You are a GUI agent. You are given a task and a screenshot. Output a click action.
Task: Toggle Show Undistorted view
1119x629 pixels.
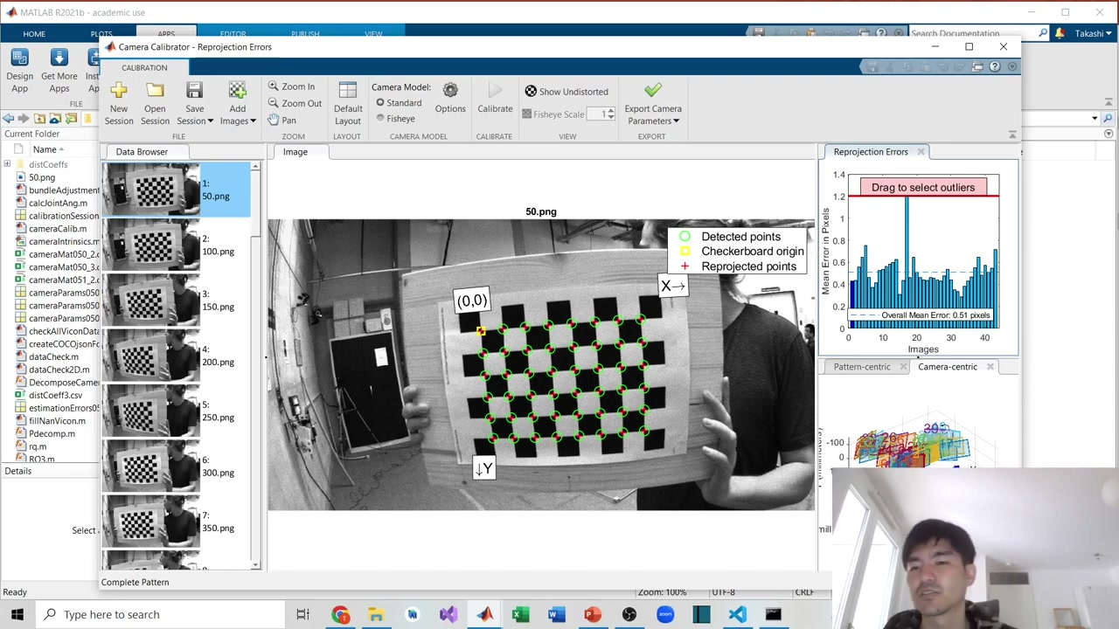click(566, 92)
